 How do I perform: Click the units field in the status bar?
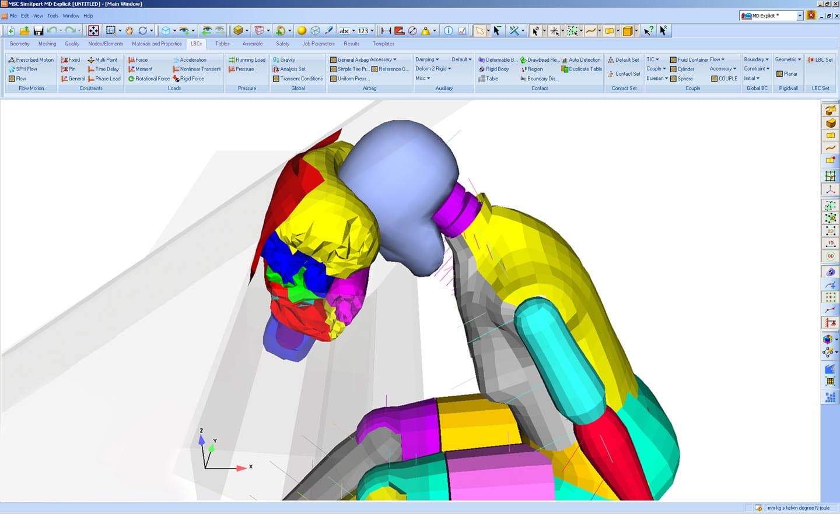799,508
